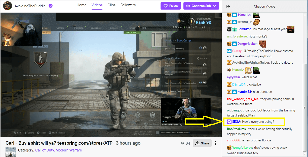Viewport: 308px width, 157px height.
Task: Click the gift badge next to BombPop
Action: pos(235,29)
